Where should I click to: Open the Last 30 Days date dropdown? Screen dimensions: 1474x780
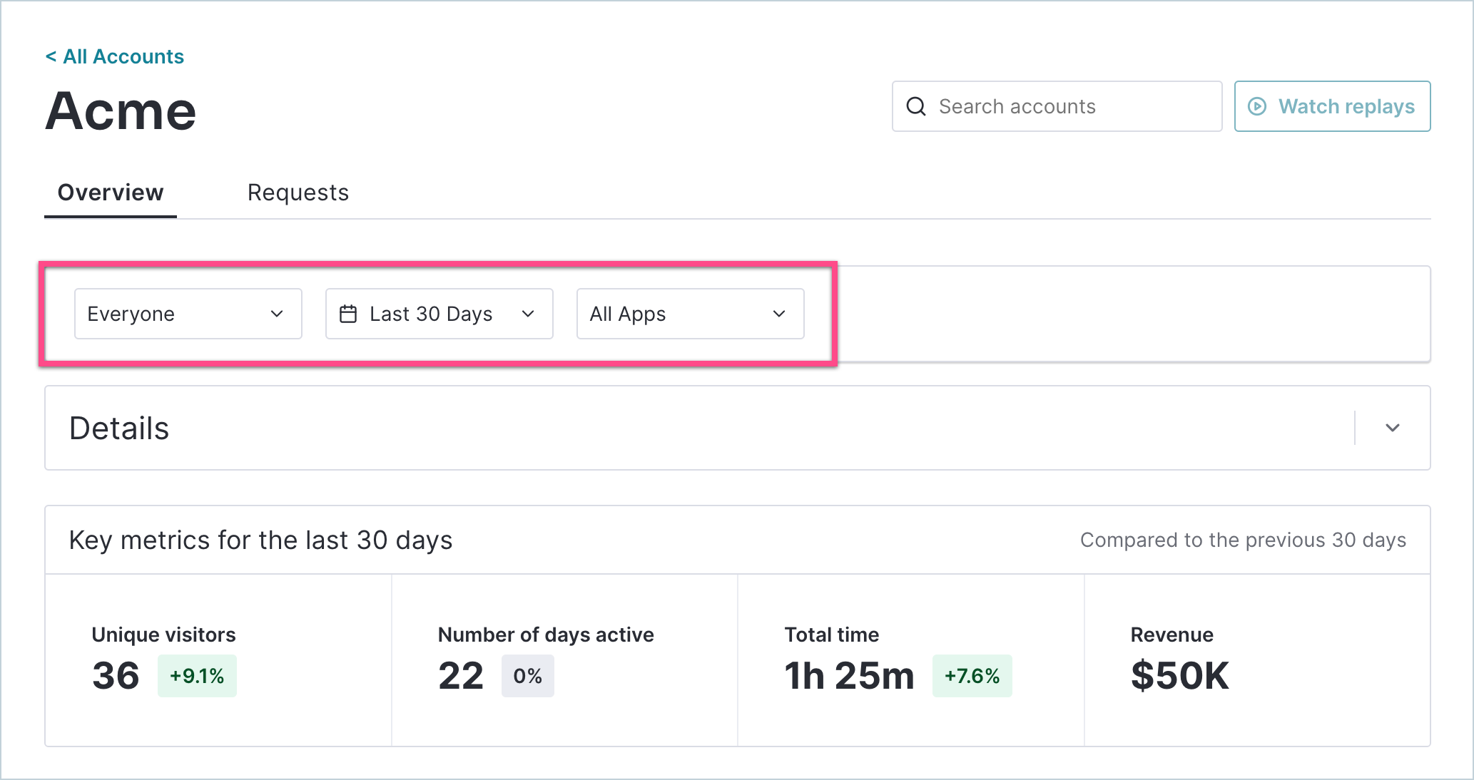[x=439, y=314]
